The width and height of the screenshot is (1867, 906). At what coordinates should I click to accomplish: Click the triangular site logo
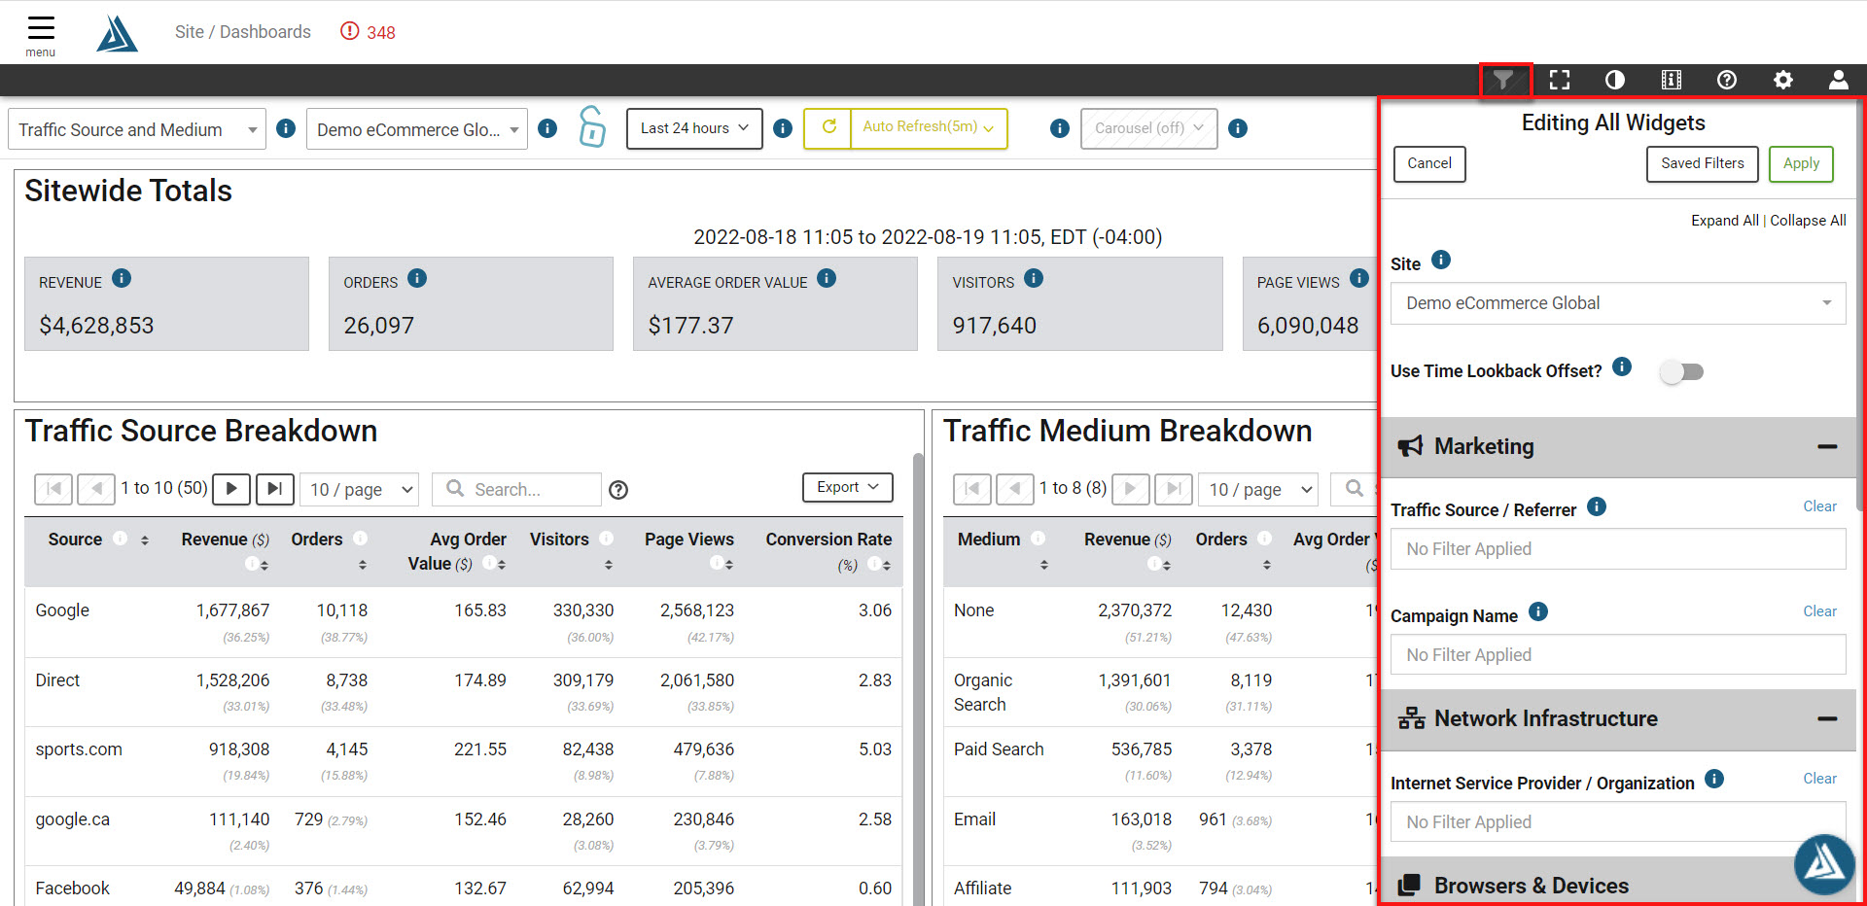[x=117, y=33]
